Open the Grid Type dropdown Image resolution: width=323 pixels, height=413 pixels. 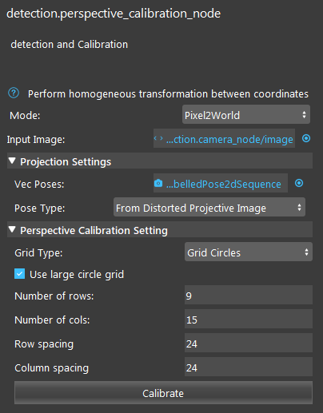[x=249, y=252]
